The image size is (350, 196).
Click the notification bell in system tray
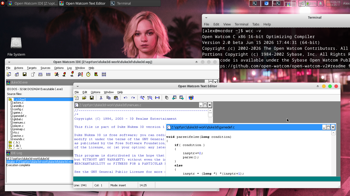tap(320, 3)
